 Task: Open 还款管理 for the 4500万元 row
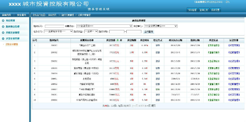point(234,79)
